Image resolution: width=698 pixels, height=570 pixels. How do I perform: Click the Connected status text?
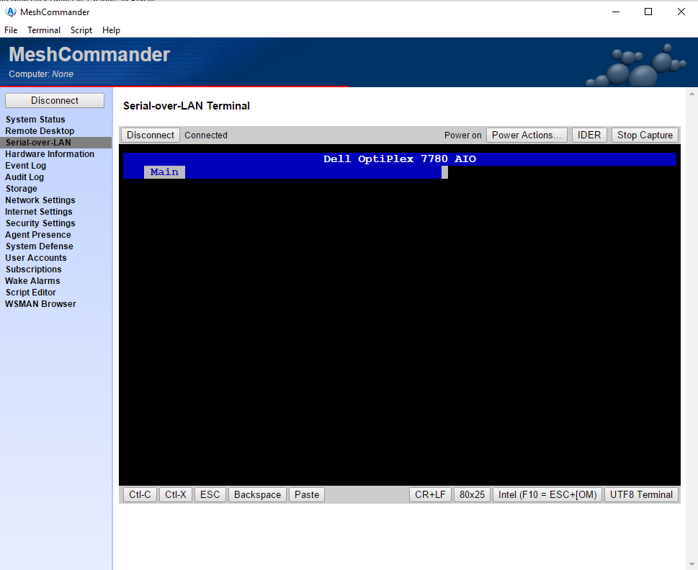(x=206, y=135)
